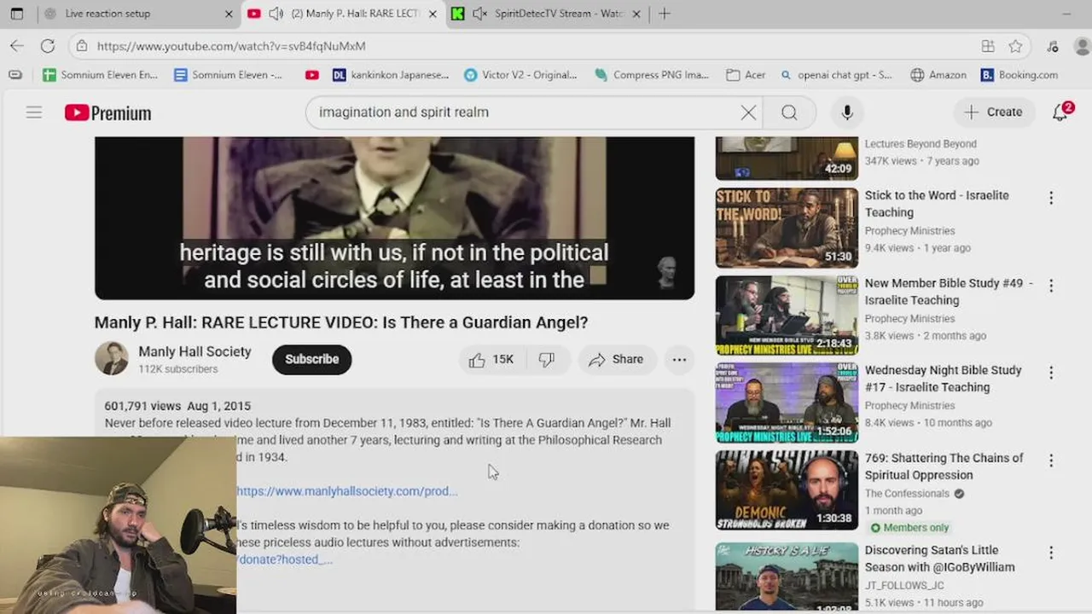Click the search field text

point(404,113)
